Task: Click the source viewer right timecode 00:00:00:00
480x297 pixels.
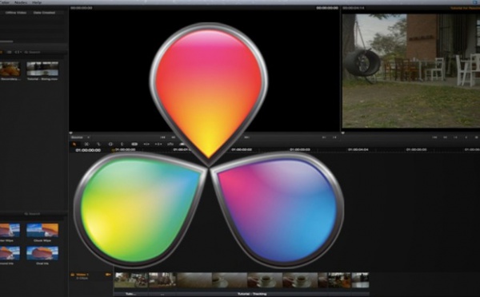Action: click(327, 8)
